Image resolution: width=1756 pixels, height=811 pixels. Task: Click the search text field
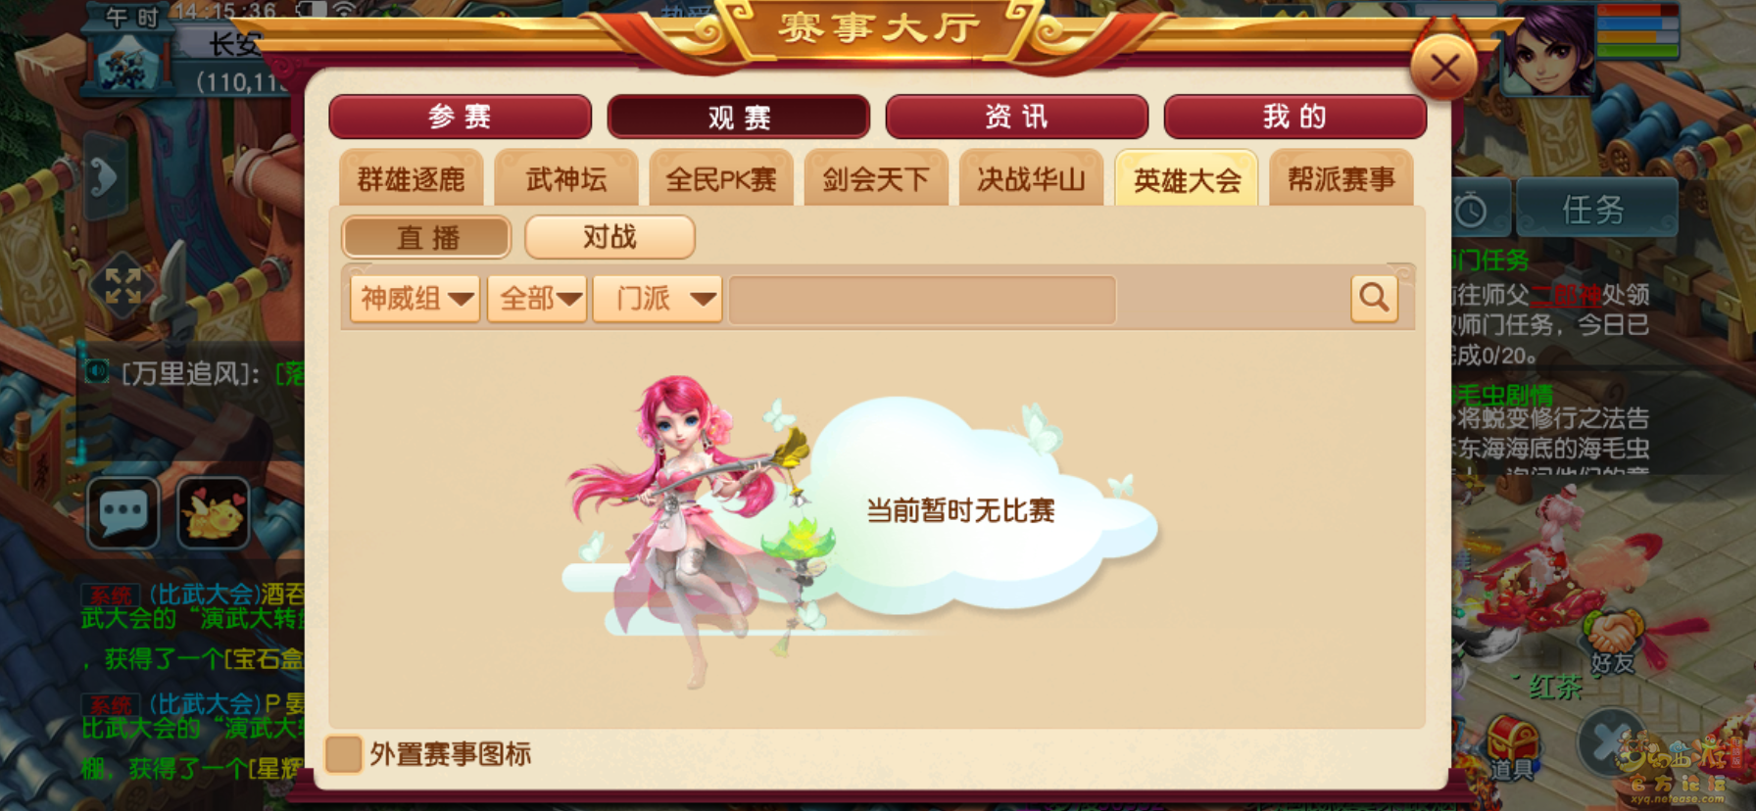922,300
